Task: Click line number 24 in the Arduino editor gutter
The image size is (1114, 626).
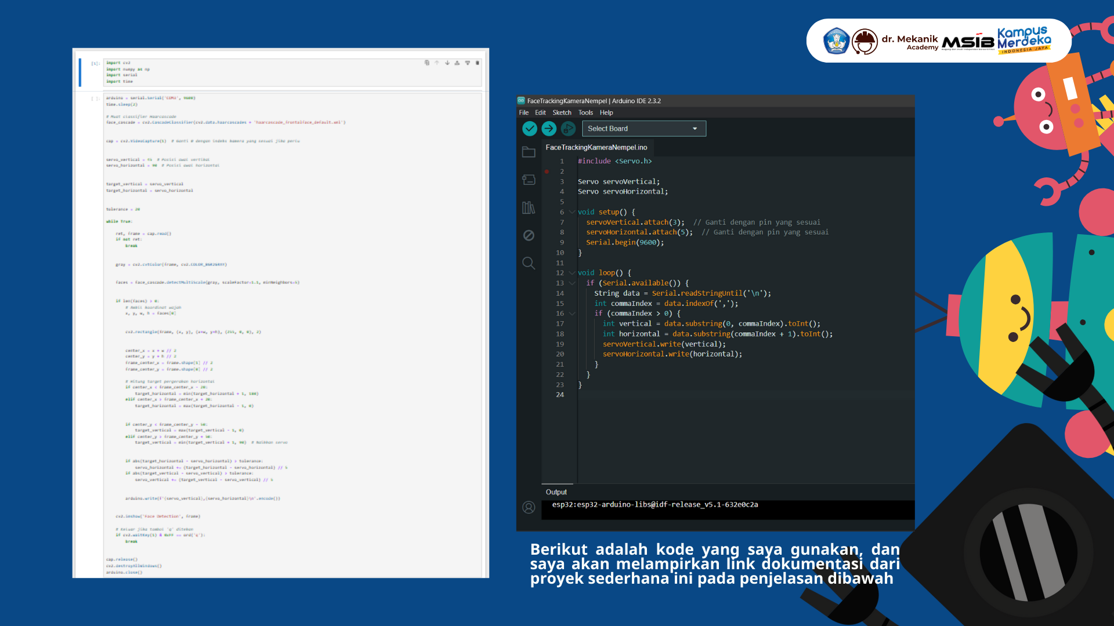Action: pos(560,395)
